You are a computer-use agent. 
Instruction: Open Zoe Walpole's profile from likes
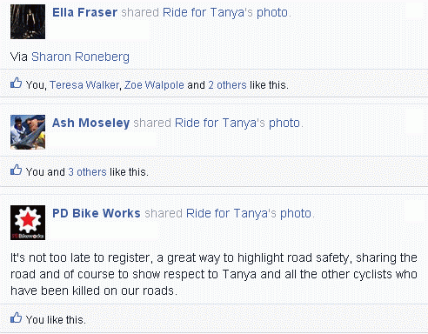pos(154,85)
